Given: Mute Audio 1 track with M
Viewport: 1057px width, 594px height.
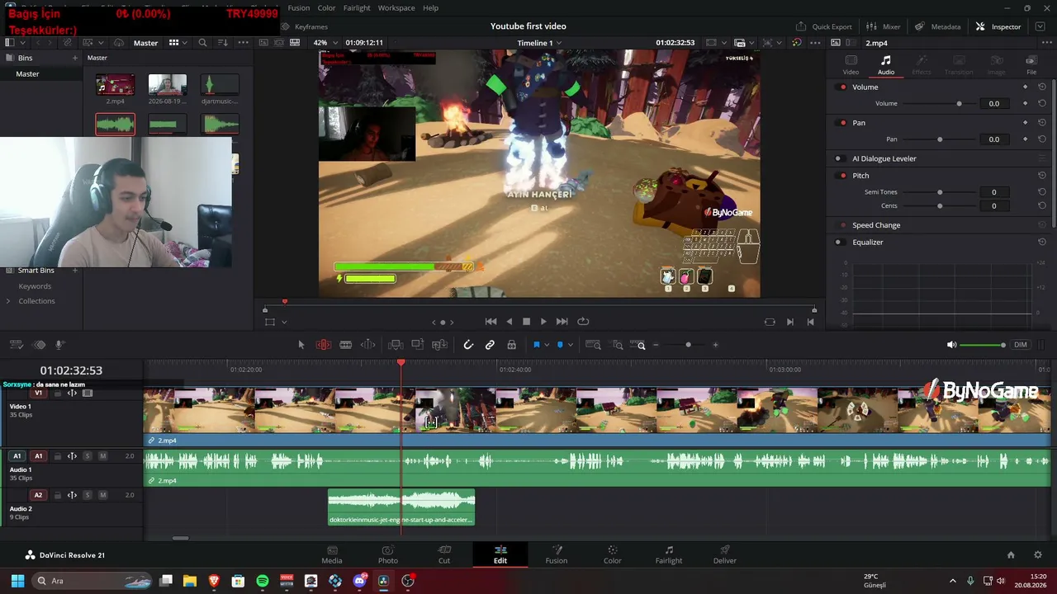Looking at the screenshot, I should coord(102,456).
